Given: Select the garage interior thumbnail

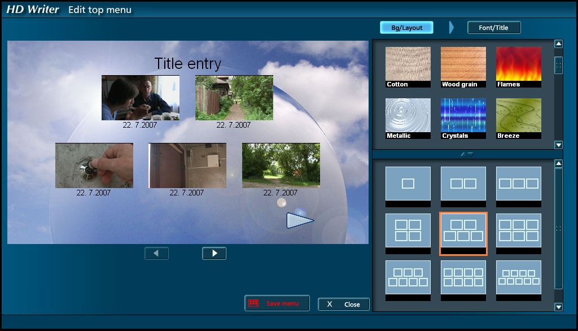Looking at the screenshot, I should (x=187, y=165).
